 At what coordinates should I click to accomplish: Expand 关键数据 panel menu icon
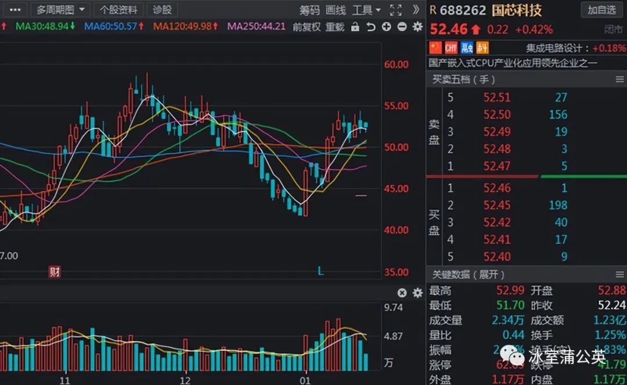[x=619, y=275]
